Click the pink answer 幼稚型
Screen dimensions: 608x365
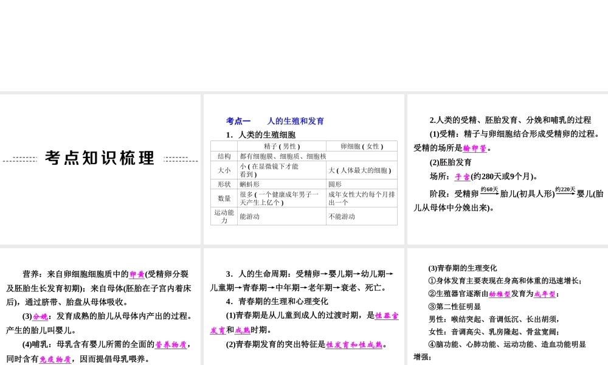coord(500,294)
